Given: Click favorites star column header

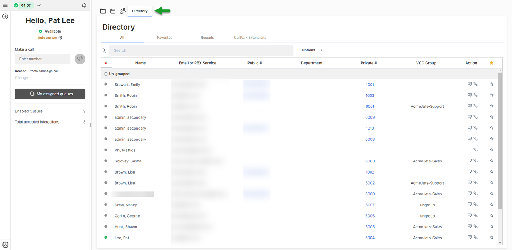Looking at the screenshot, I should [492, 63].
